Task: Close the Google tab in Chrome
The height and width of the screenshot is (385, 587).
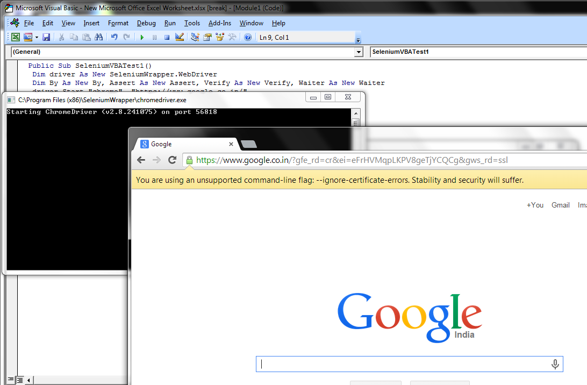Action: click(x=231, y=144)
